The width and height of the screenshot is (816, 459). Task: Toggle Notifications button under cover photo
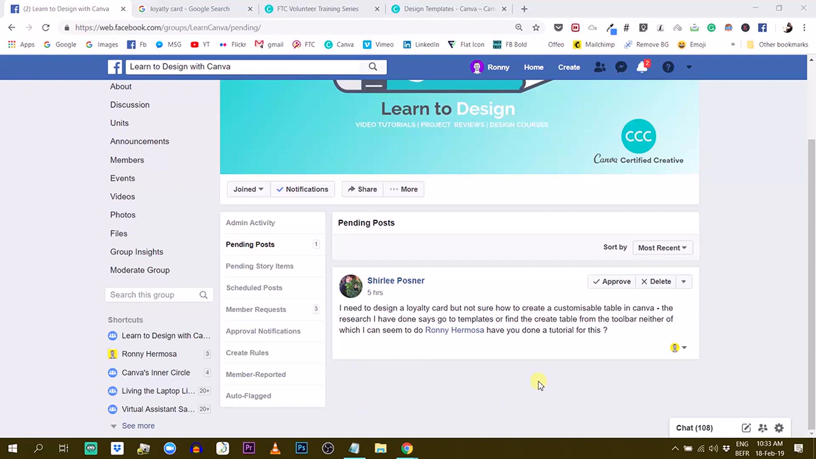pos(303,189)
